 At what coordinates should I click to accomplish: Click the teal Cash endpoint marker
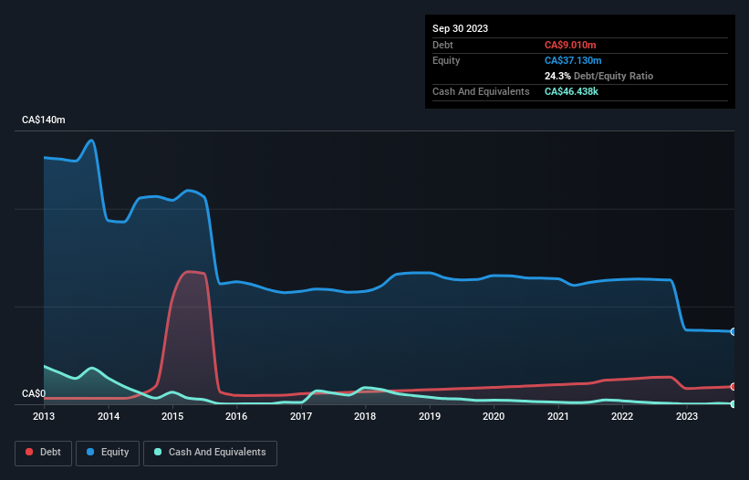(733, 404)
